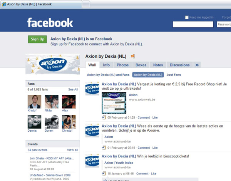
Task: Switch to the Wall tab
Action: pos(92,65)
